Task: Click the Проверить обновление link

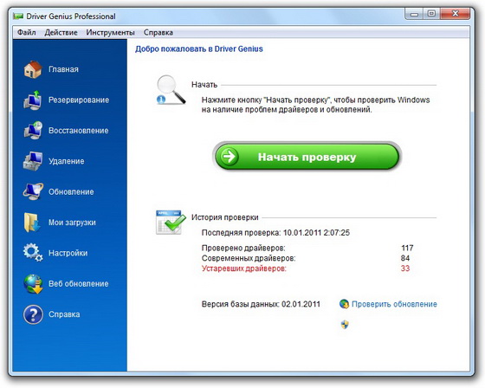Action: tap(394, 304)
